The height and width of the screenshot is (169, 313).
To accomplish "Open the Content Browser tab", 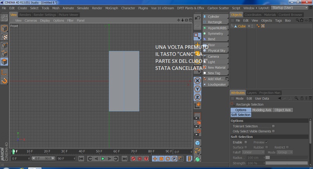I will [x=290, y=15].
